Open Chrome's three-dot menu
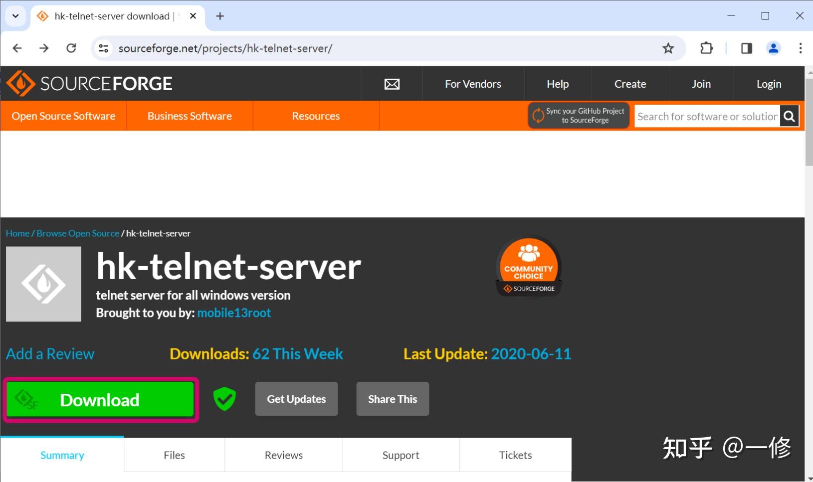 (801, 48)
